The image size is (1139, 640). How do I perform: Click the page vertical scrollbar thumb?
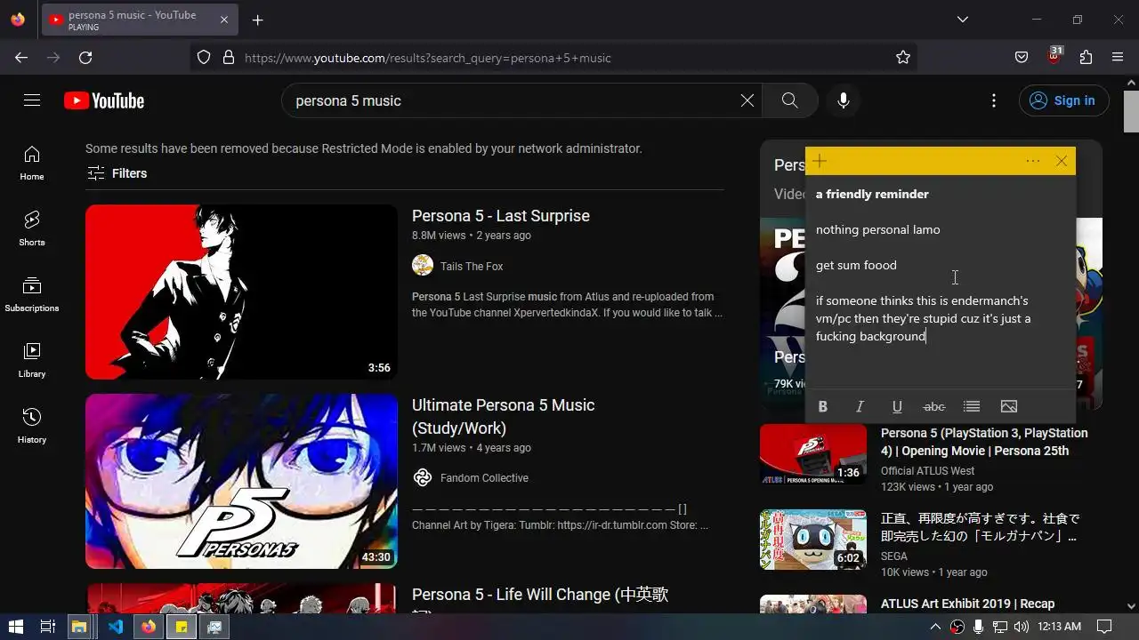[1131, 111]
